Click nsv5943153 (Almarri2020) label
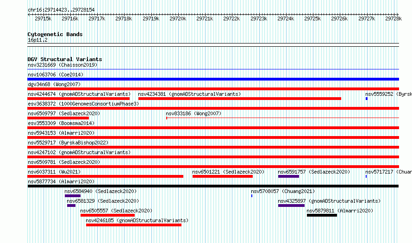The image size is (412, 243). pos(61,133)
